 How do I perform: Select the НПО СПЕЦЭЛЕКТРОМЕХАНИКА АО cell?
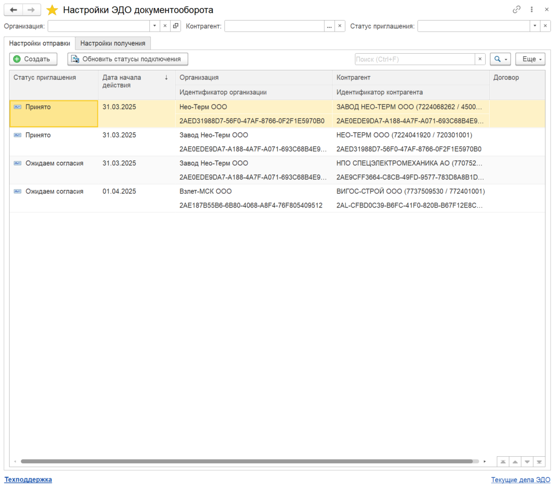411,163
